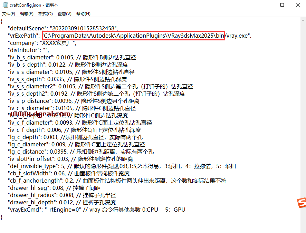Click the "iv_s_s_depth2" value 0.0192
This screenshot has height=233, width=306.
tap(59, 94)
